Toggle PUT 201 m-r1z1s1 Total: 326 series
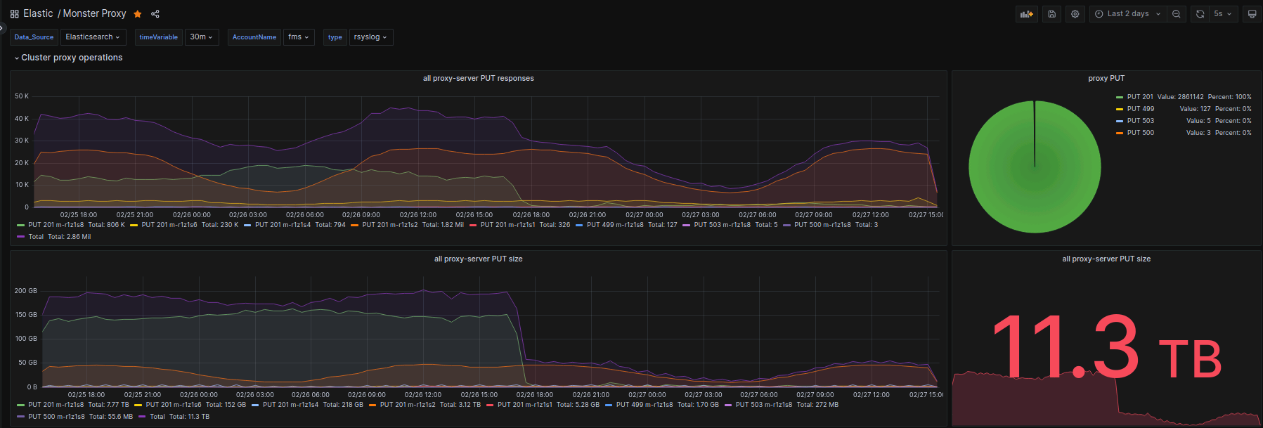Viewport: 1263px width, 428px height. [519, 225]
